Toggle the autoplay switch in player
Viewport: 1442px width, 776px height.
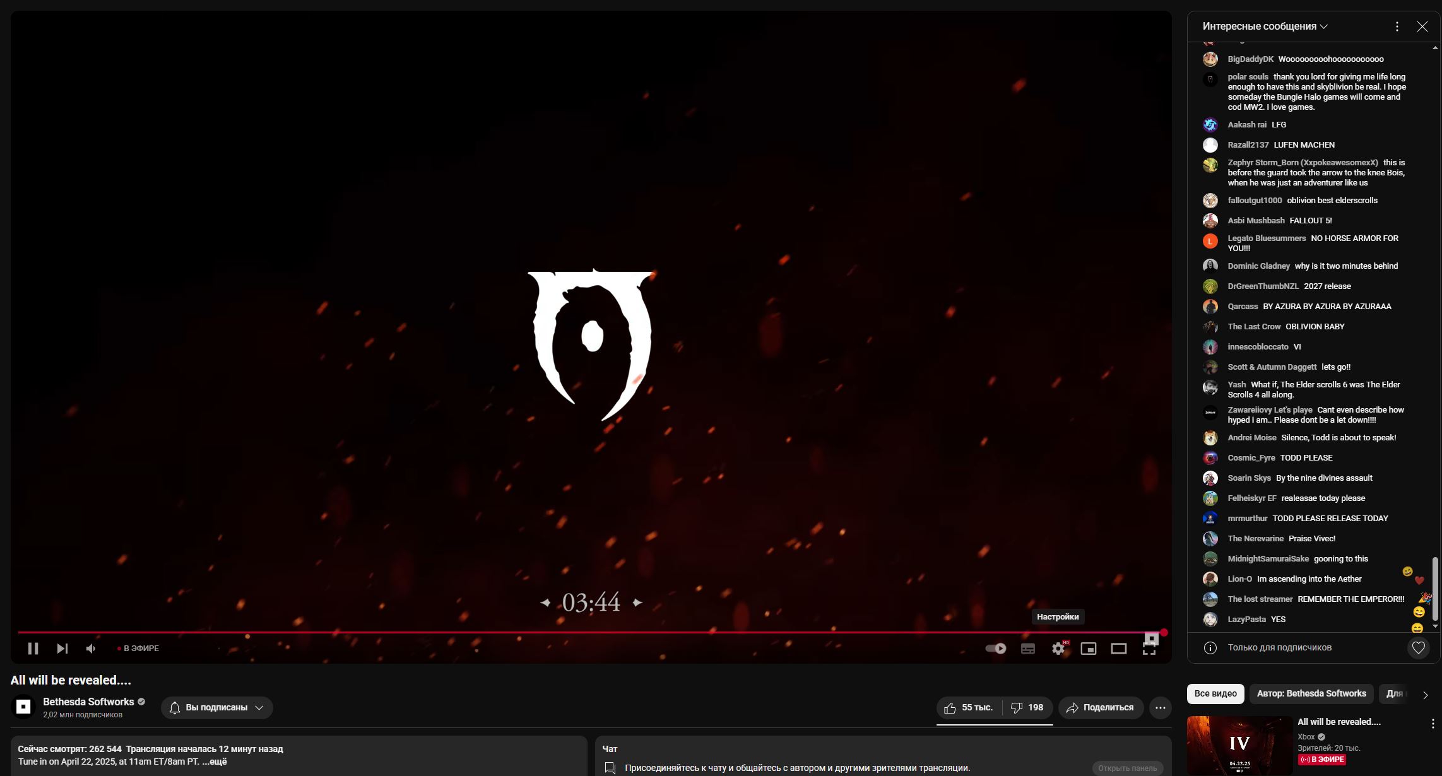click(996, 649)
